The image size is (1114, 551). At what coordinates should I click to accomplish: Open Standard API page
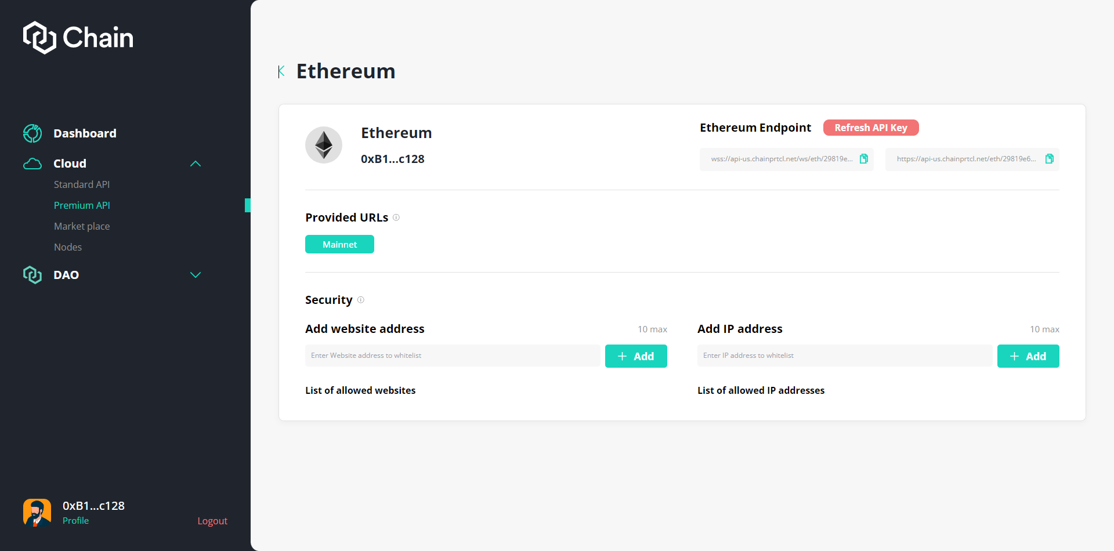coord(82,184)
